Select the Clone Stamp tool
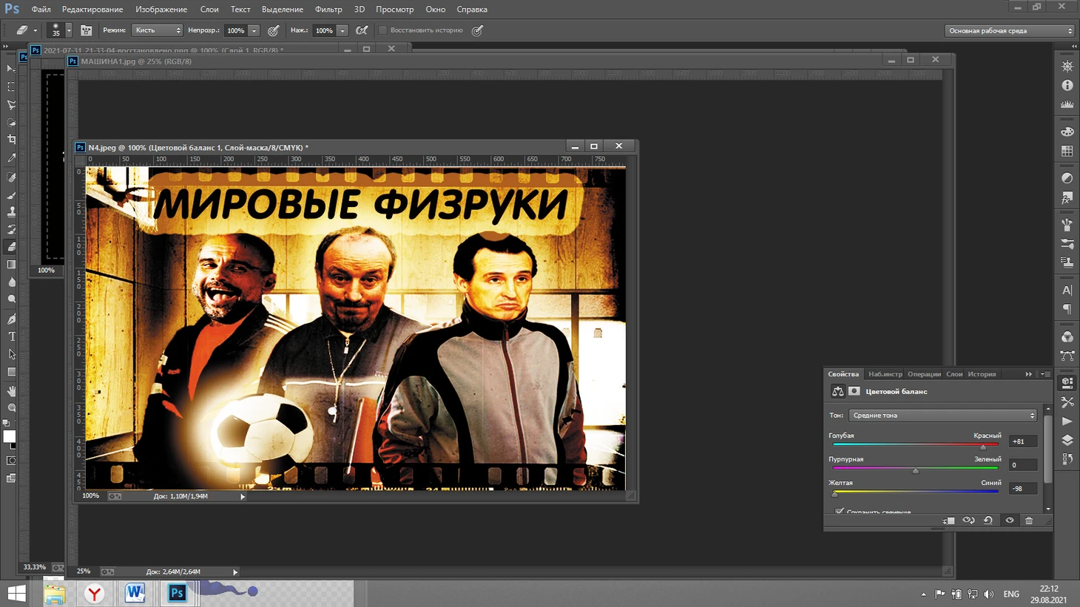 tap(11, 211)
